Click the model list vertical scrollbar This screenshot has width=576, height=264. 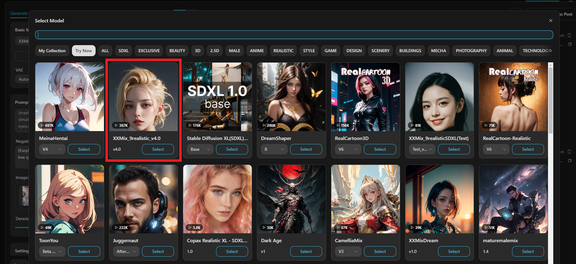[x=550, y=101]
